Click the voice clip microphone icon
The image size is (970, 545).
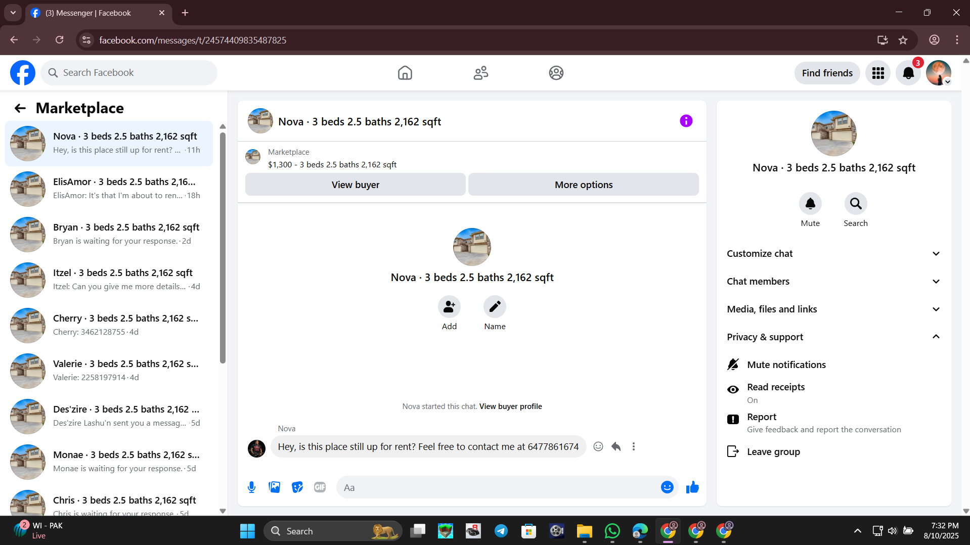point(251,487)
